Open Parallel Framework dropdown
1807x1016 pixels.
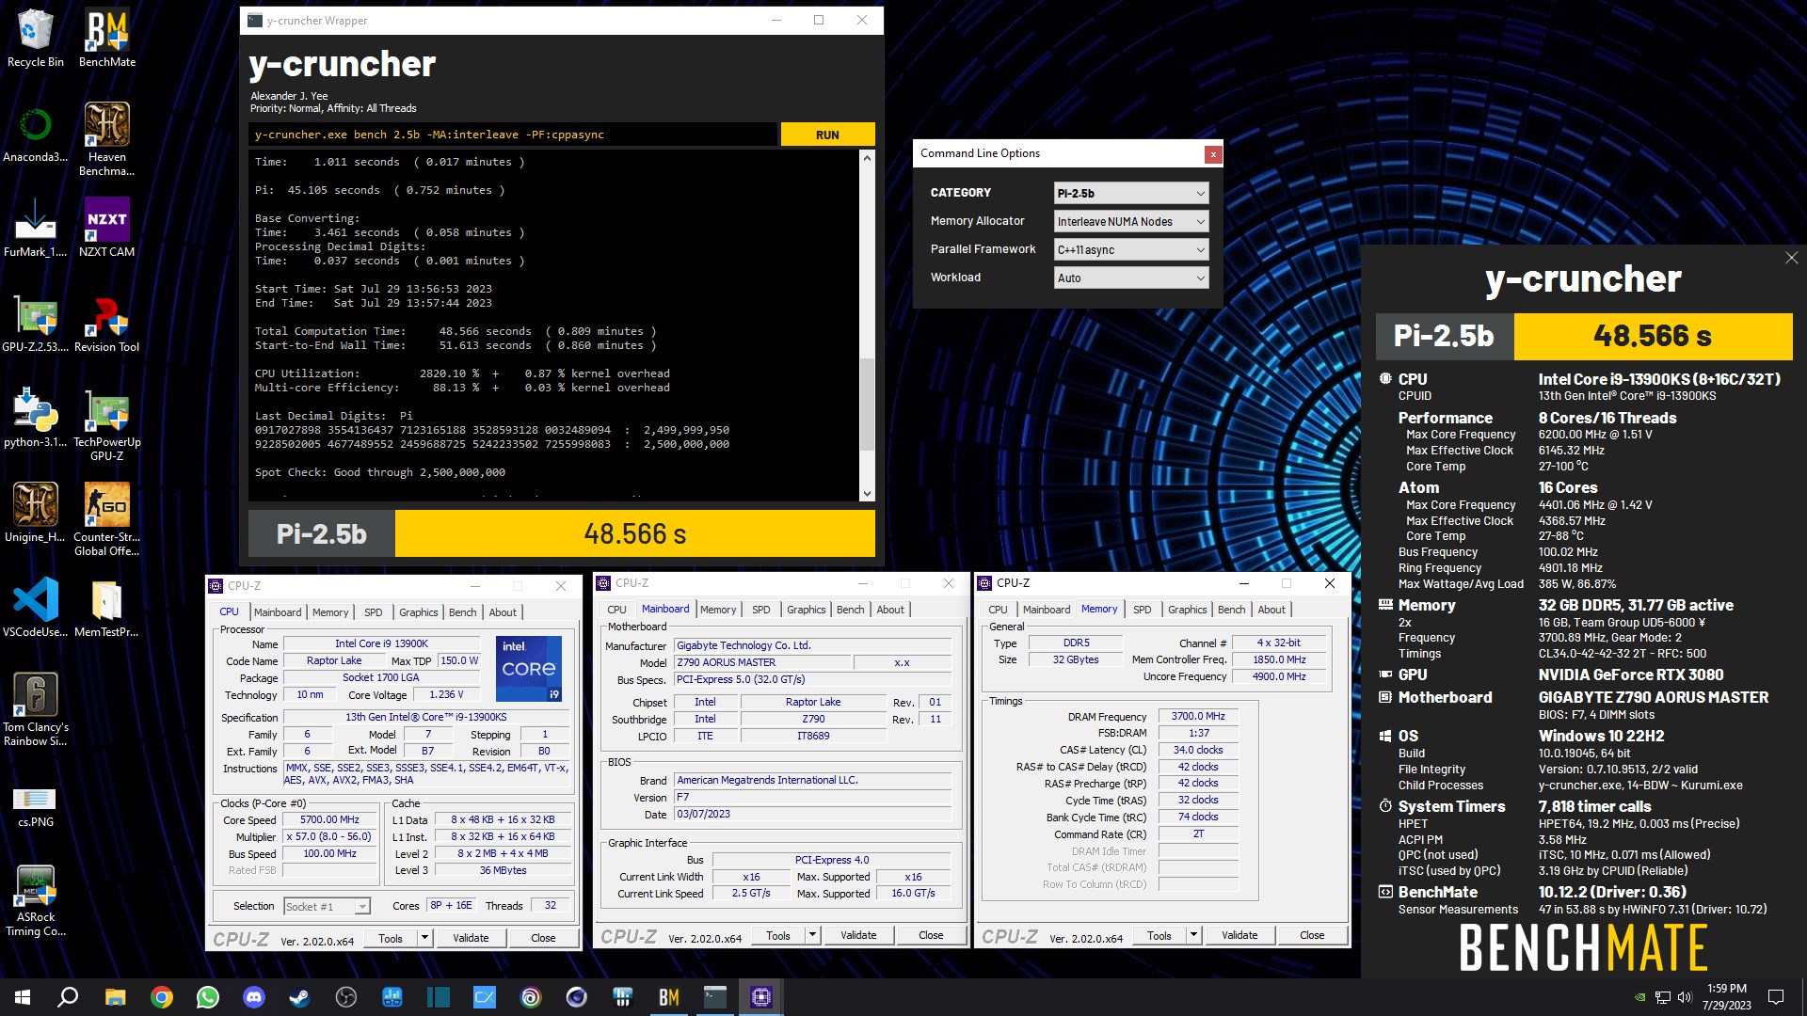(x=1130, y=250)
